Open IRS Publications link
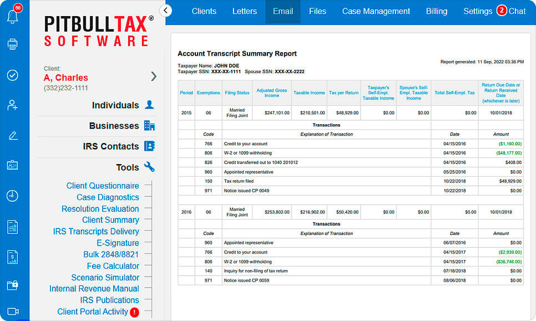 [x=109, y=300]
